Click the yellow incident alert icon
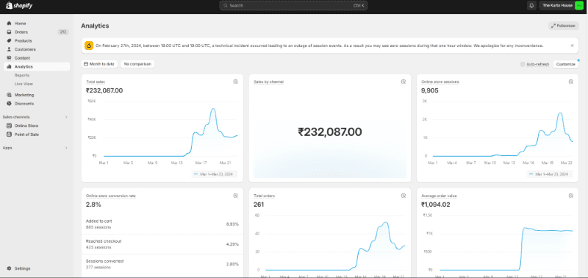The height and width of the screenshot is (278, 588). [89, 46]
